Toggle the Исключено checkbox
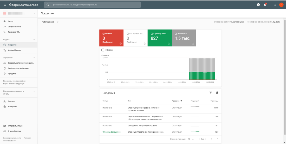The width and height of the screenshot is (286, 144). (x=176, y=34)
